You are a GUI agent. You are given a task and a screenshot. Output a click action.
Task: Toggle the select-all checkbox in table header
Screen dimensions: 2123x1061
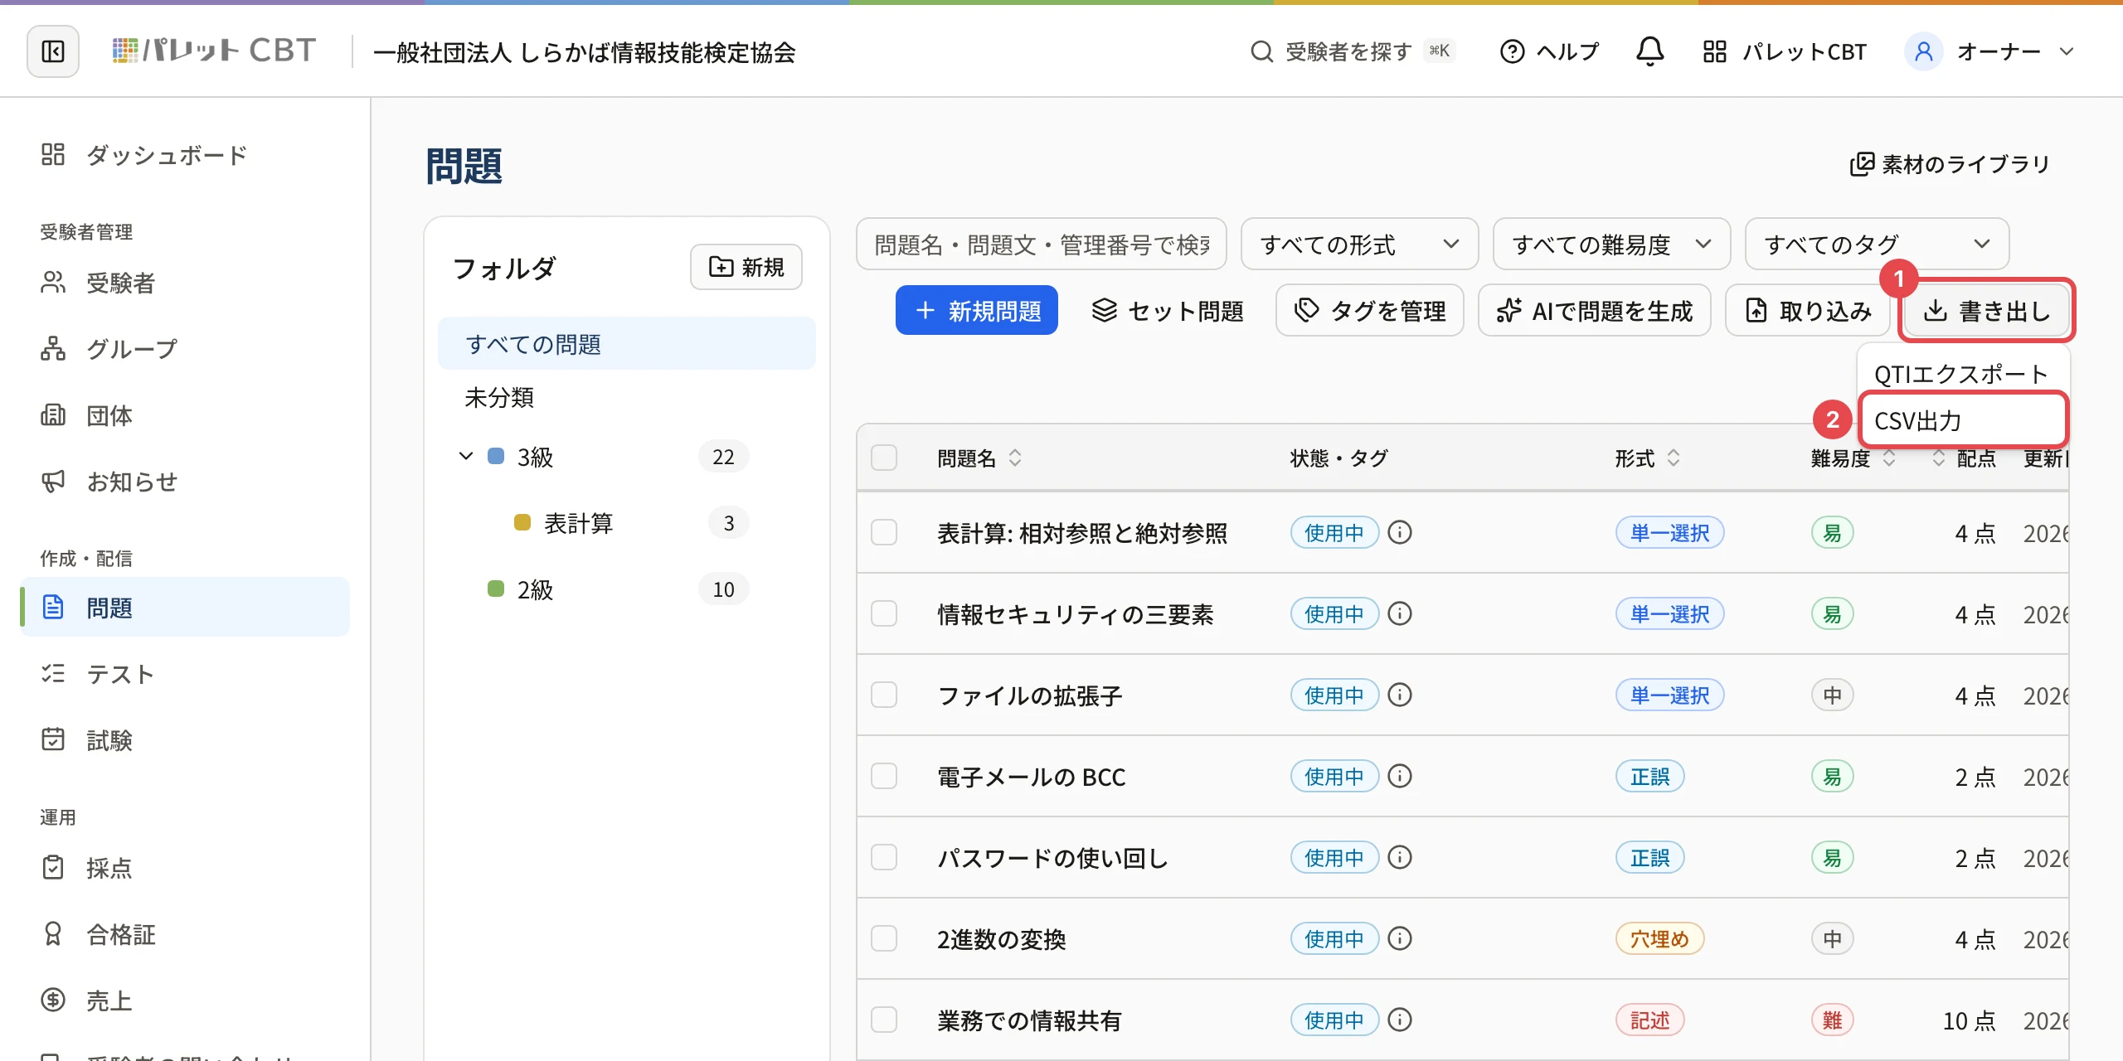884,458
